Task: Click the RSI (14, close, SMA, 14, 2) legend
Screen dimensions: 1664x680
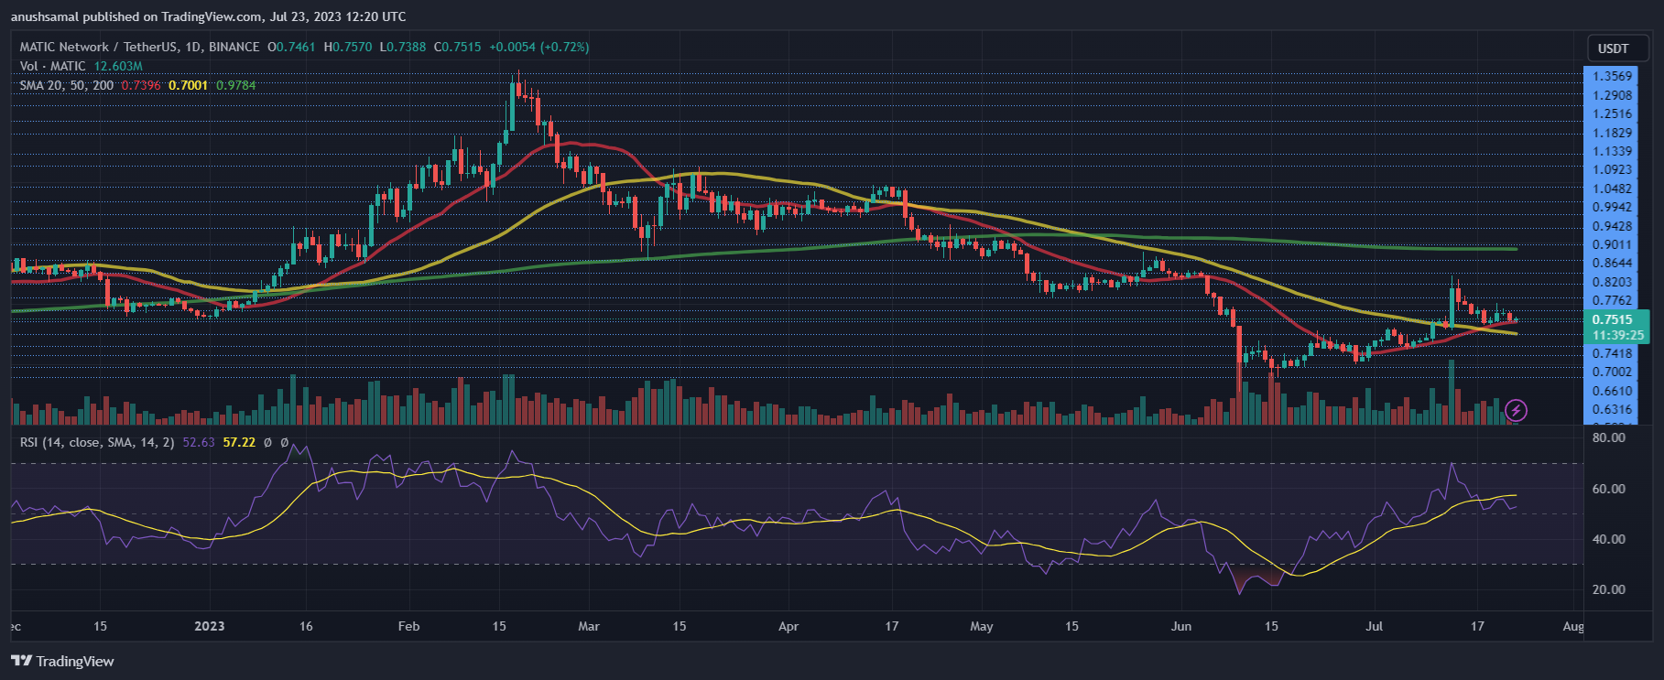Action: [97, 442]
